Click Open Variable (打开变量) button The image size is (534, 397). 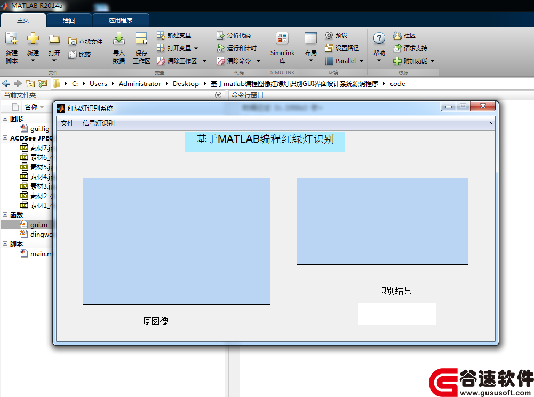click(174, 48)
